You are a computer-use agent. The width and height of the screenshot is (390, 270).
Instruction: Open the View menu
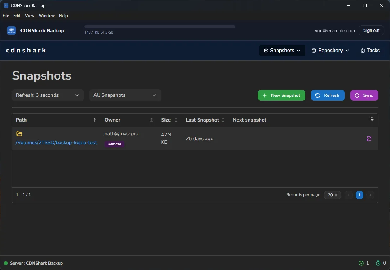point(29,16)
